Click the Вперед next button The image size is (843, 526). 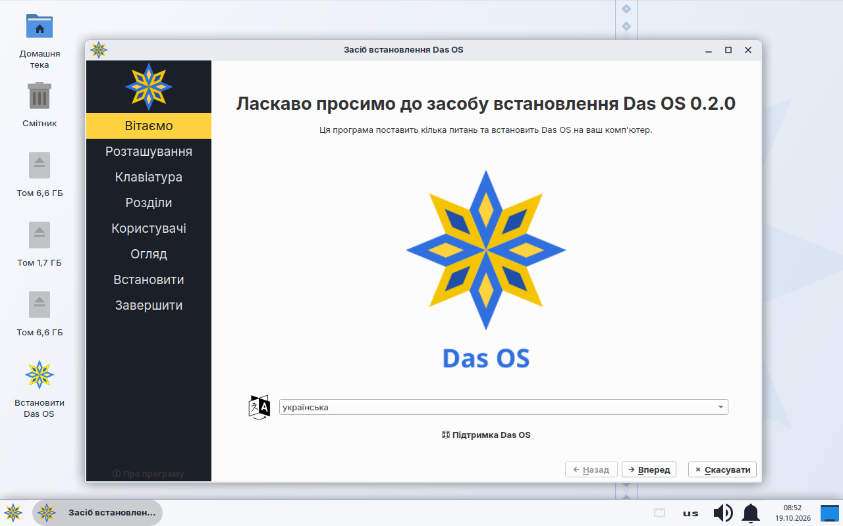point(649,469)
